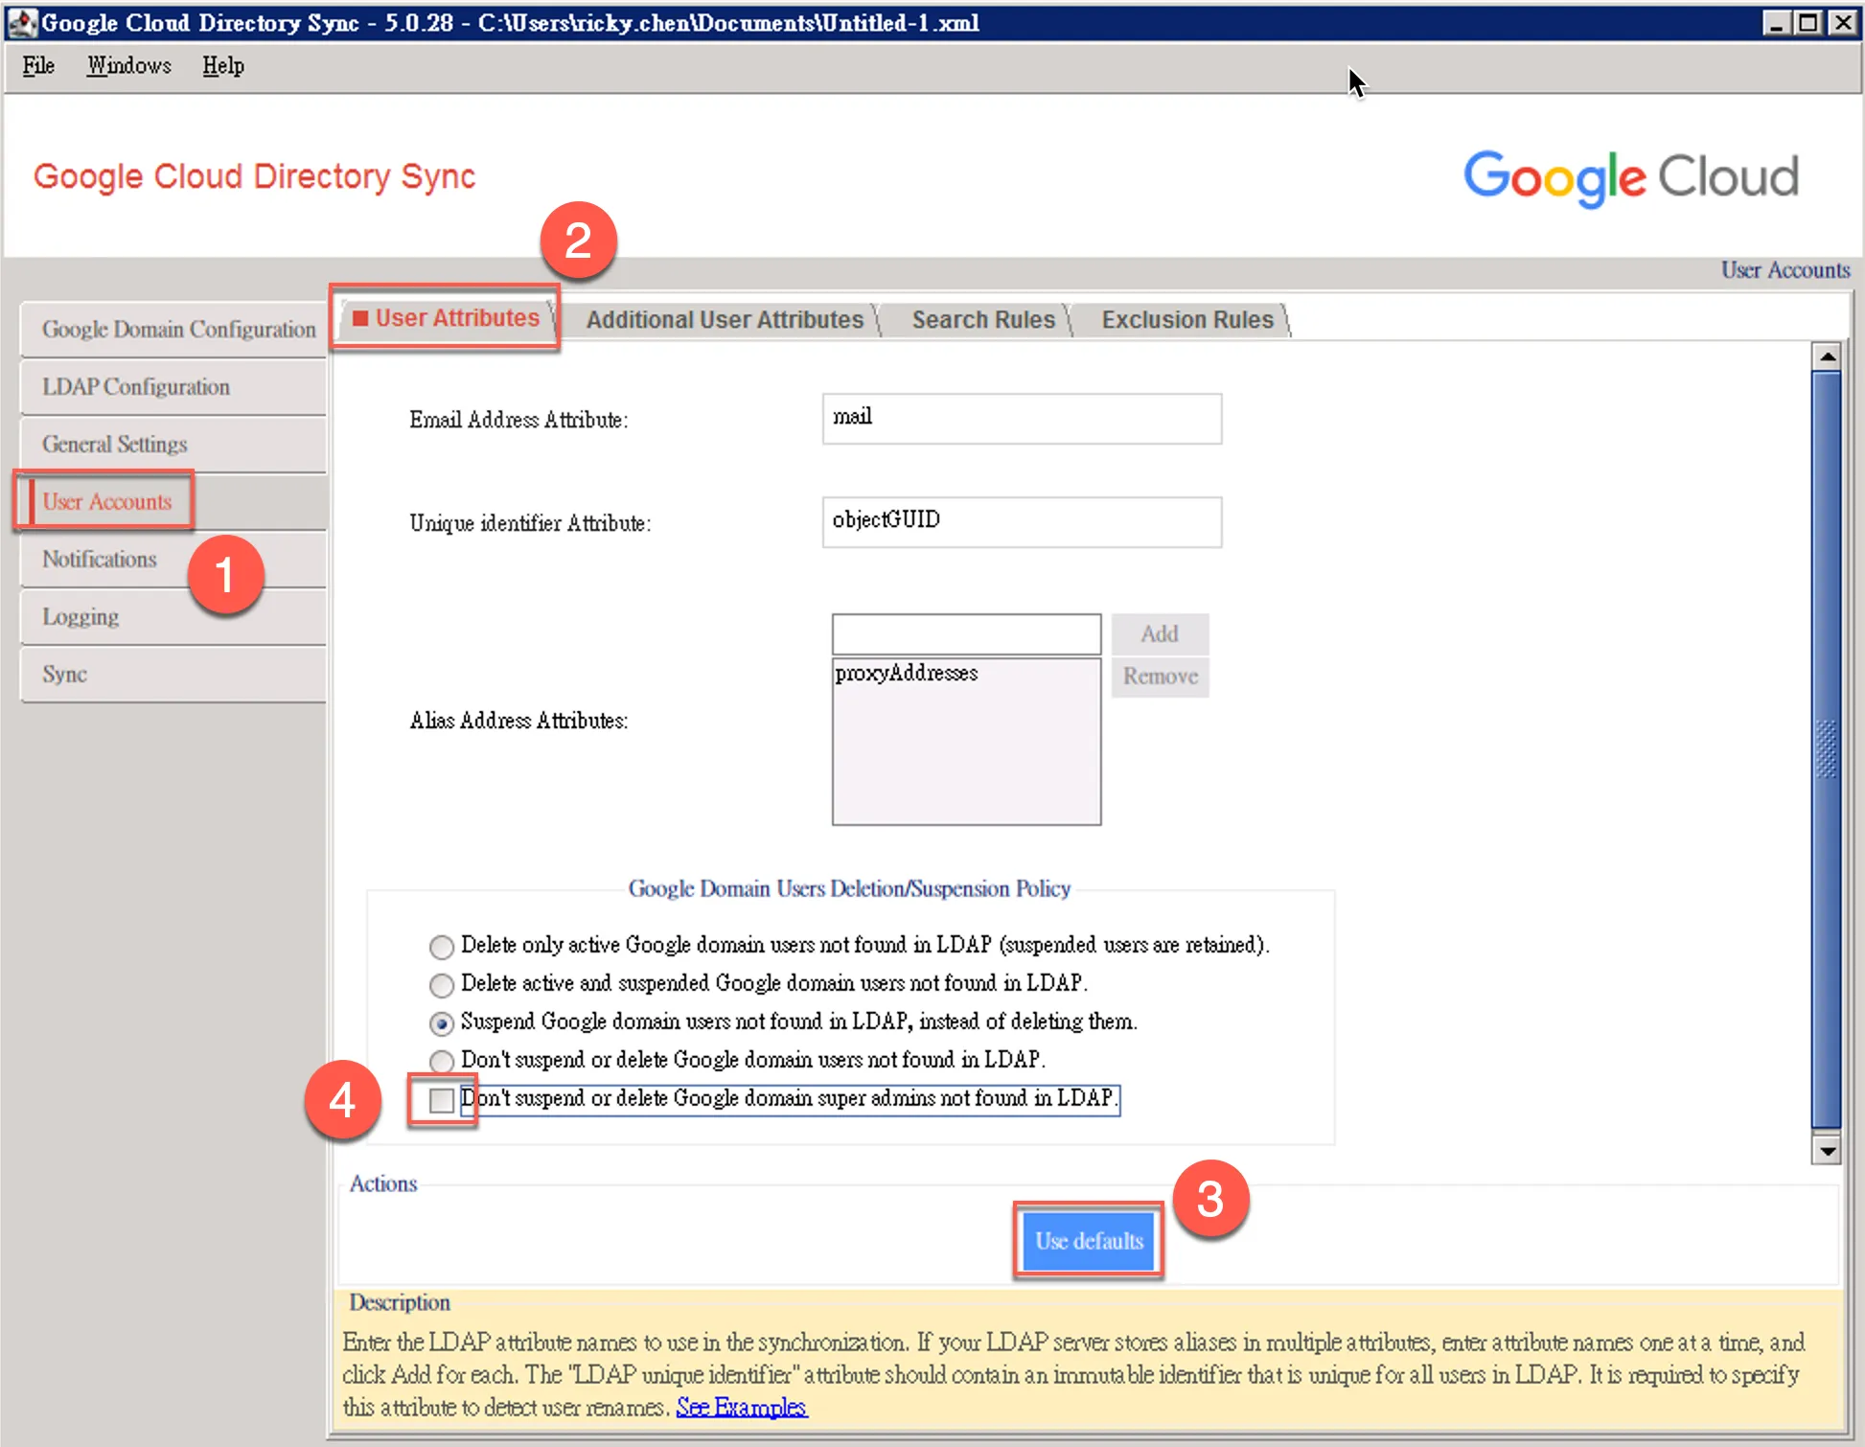Select Delete active and suspended users option
Image resolution: width=1865 pixels, height=1447 pixels.
(441, 985)
